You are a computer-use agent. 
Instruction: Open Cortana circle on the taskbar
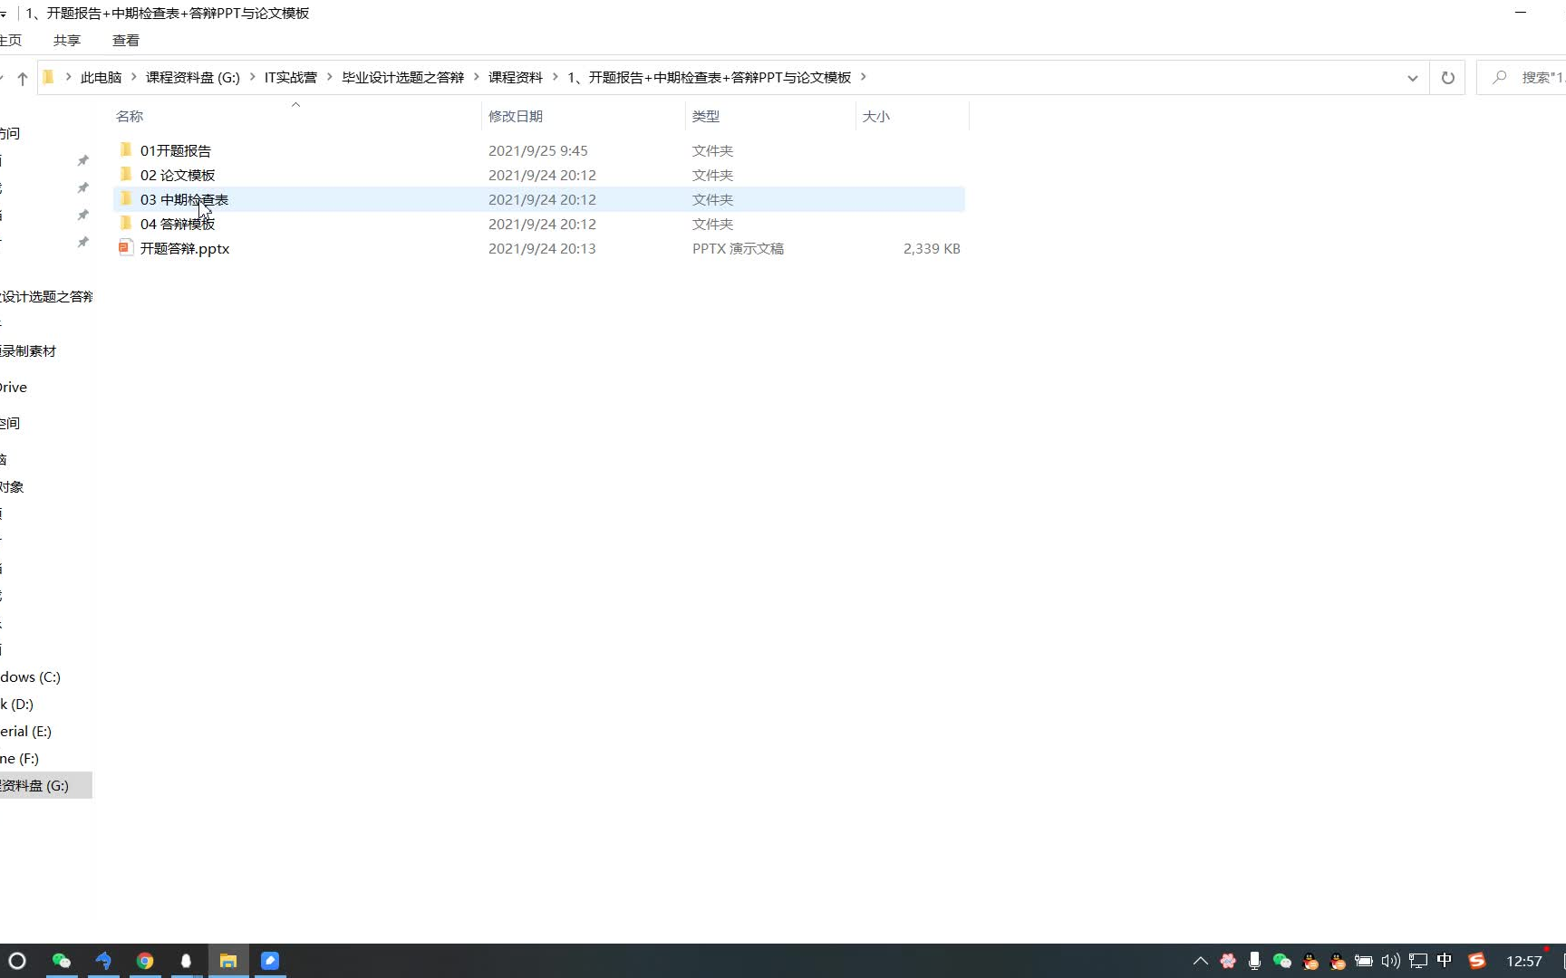pyautogui.click(x=17, y=961)
